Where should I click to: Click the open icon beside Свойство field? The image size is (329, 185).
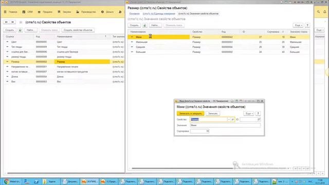click(x=233, y=120)
